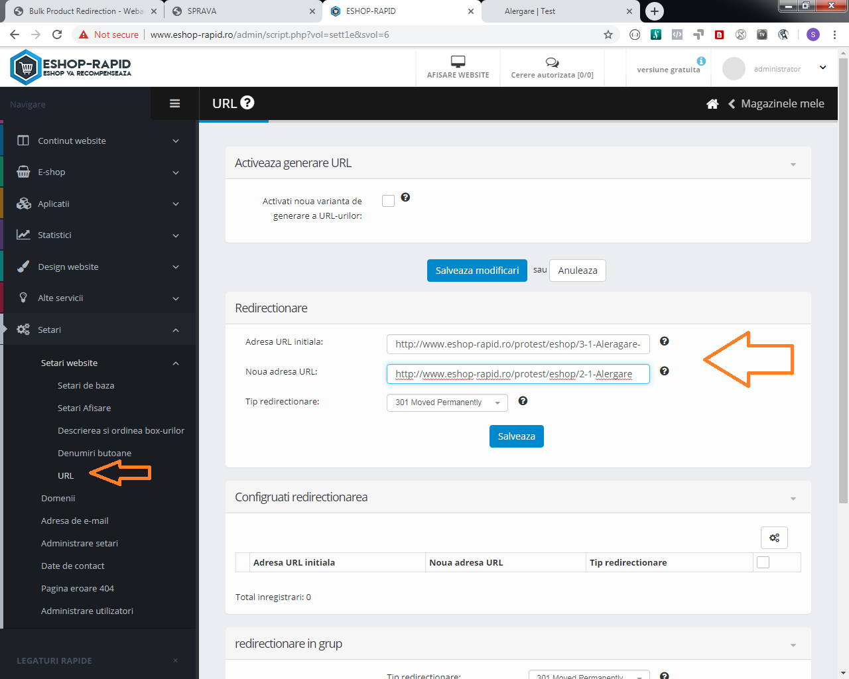Click info icon next to versiune gratuita
This screenshot has height=679, width=849.
click(x=701, y=61)
